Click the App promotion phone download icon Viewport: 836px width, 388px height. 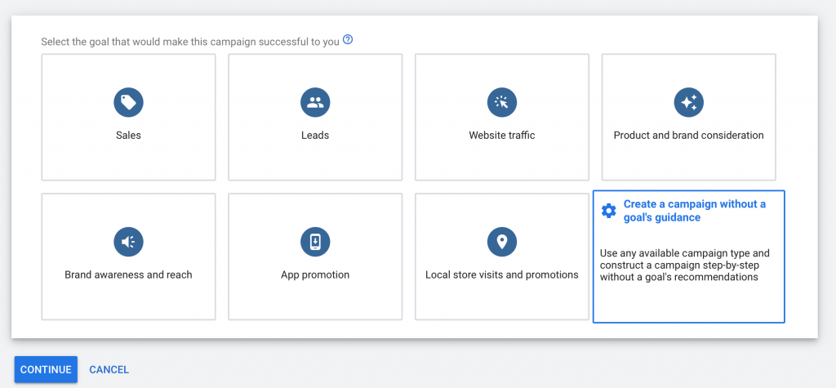coord(315,242)
